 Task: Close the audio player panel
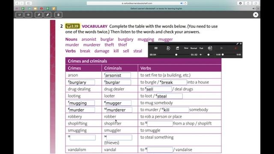click(241, 44)
